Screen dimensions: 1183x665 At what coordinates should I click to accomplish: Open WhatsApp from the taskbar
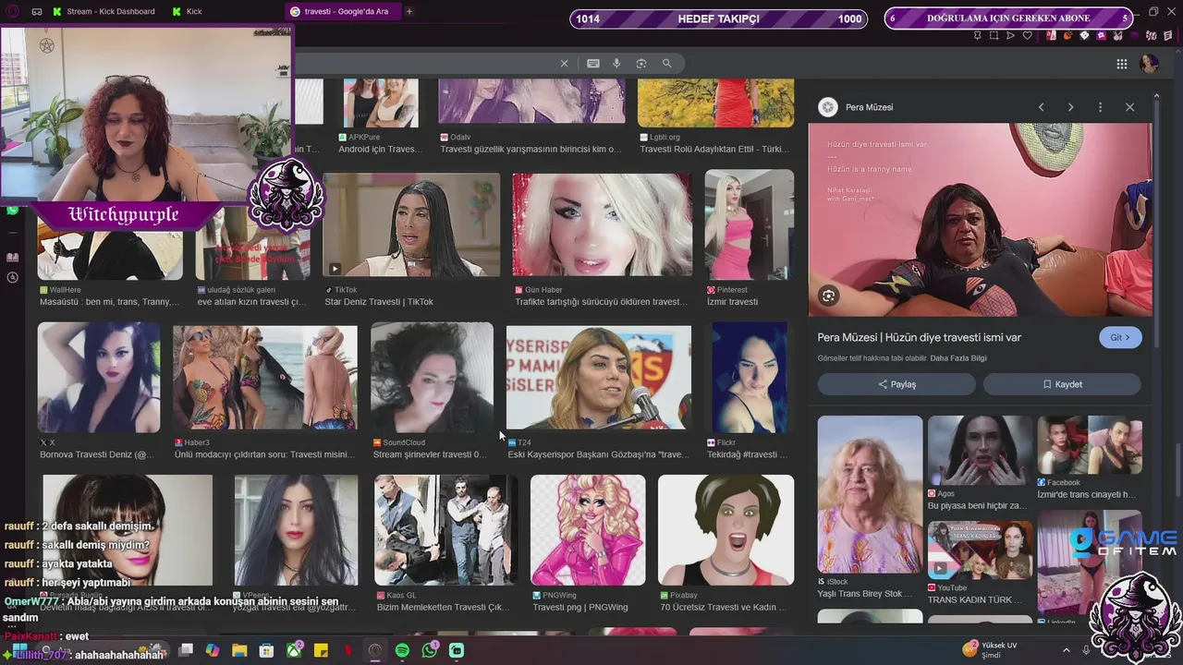tap(430, 650)
